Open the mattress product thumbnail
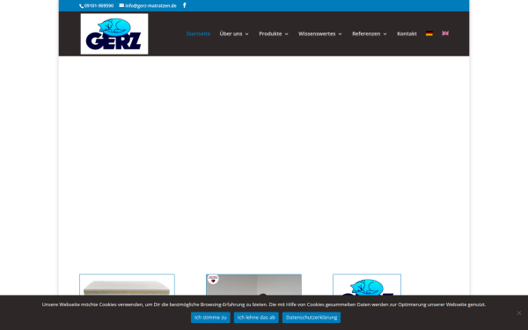The image size is (528, 330). pos(127,285)
